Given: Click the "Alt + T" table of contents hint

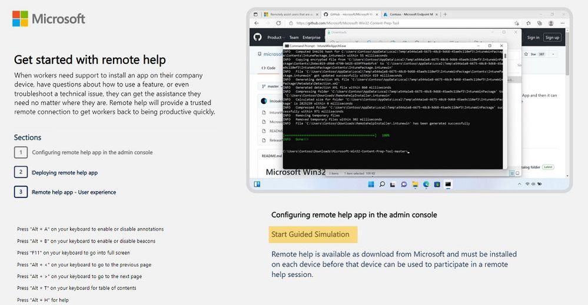Looking at the screenshot, I should coord(77,288).
